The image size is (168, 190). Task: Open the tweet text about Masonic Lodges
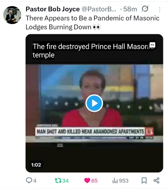click(92, 23)
